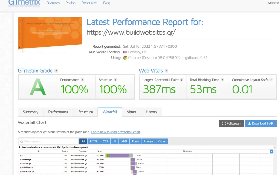Expand the d52ed.js request row
This screenshot has width=280, height=175.
click(20, 159)
